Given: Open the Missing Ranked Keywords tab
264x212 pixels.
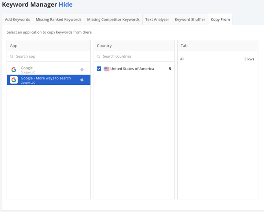Looking at the screenshot, I should click(58, 19).
